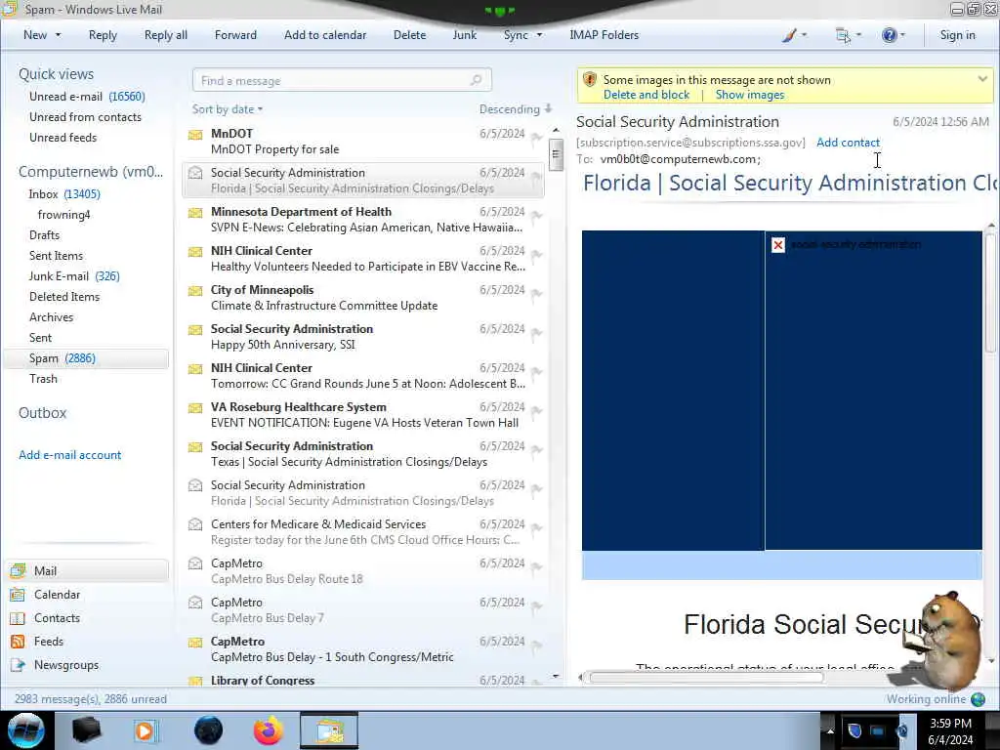Click the envelope icon beside VA Roseburg Healthcare System
The image size is (1000, 750).
pyautogui.click(x=195, y=407)
